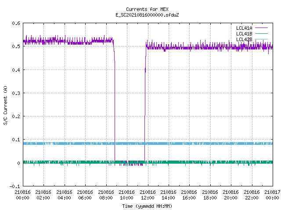
Task: Click the y-axis tick value 0
Action: [18, 163]
